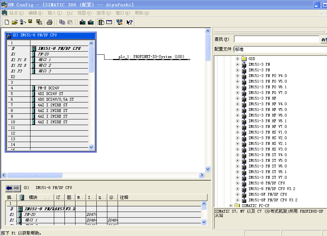
Task: Expand the IM151-3 PN HF node
Action: [x=237, y=98]
